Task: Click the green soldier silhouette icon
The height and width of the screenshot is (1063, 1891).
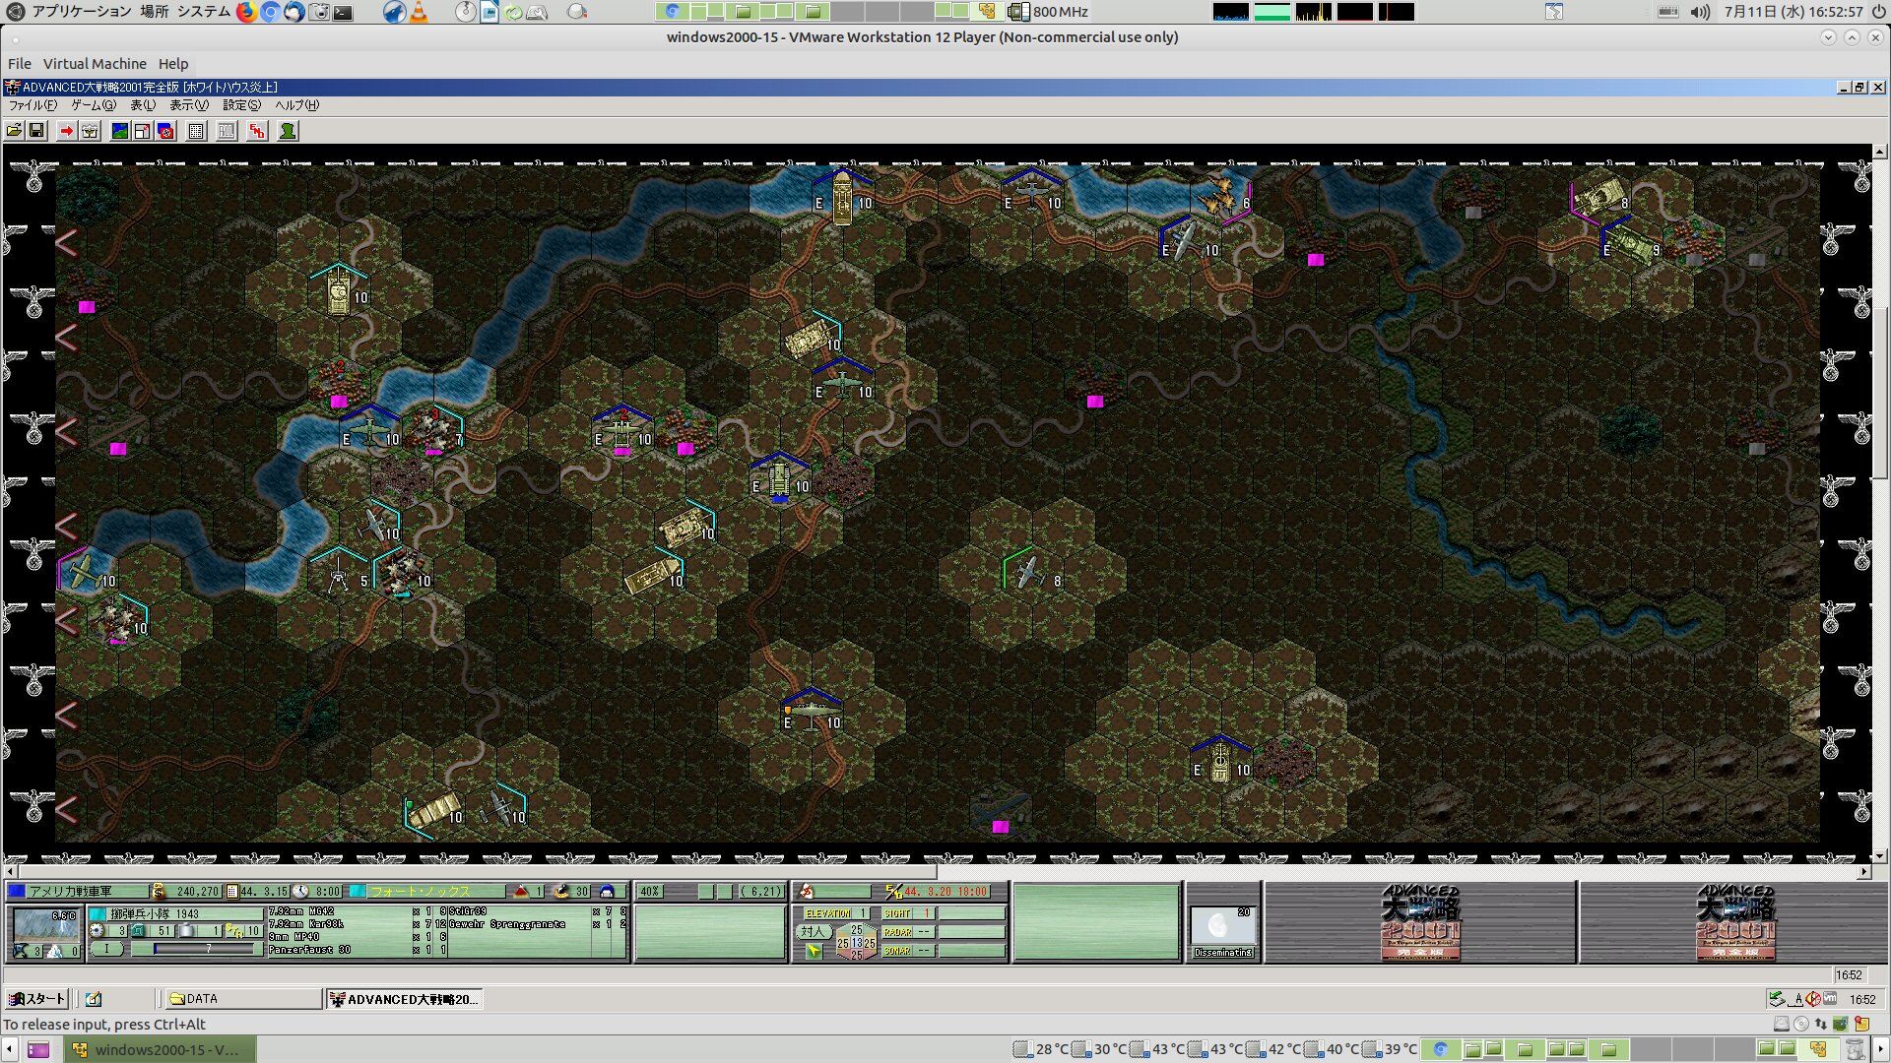Action: coord(288,131)
